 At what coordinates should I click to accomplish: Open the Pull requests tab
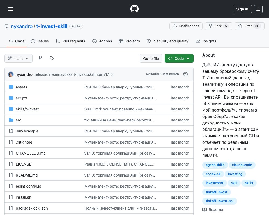[x=70, y=41]
